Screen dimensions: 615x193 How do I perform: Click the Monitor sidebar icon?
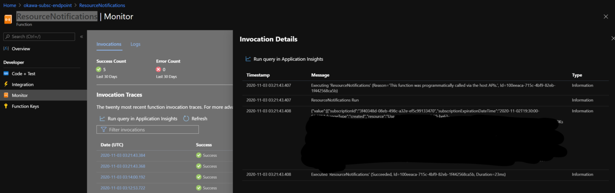[6, 95]
